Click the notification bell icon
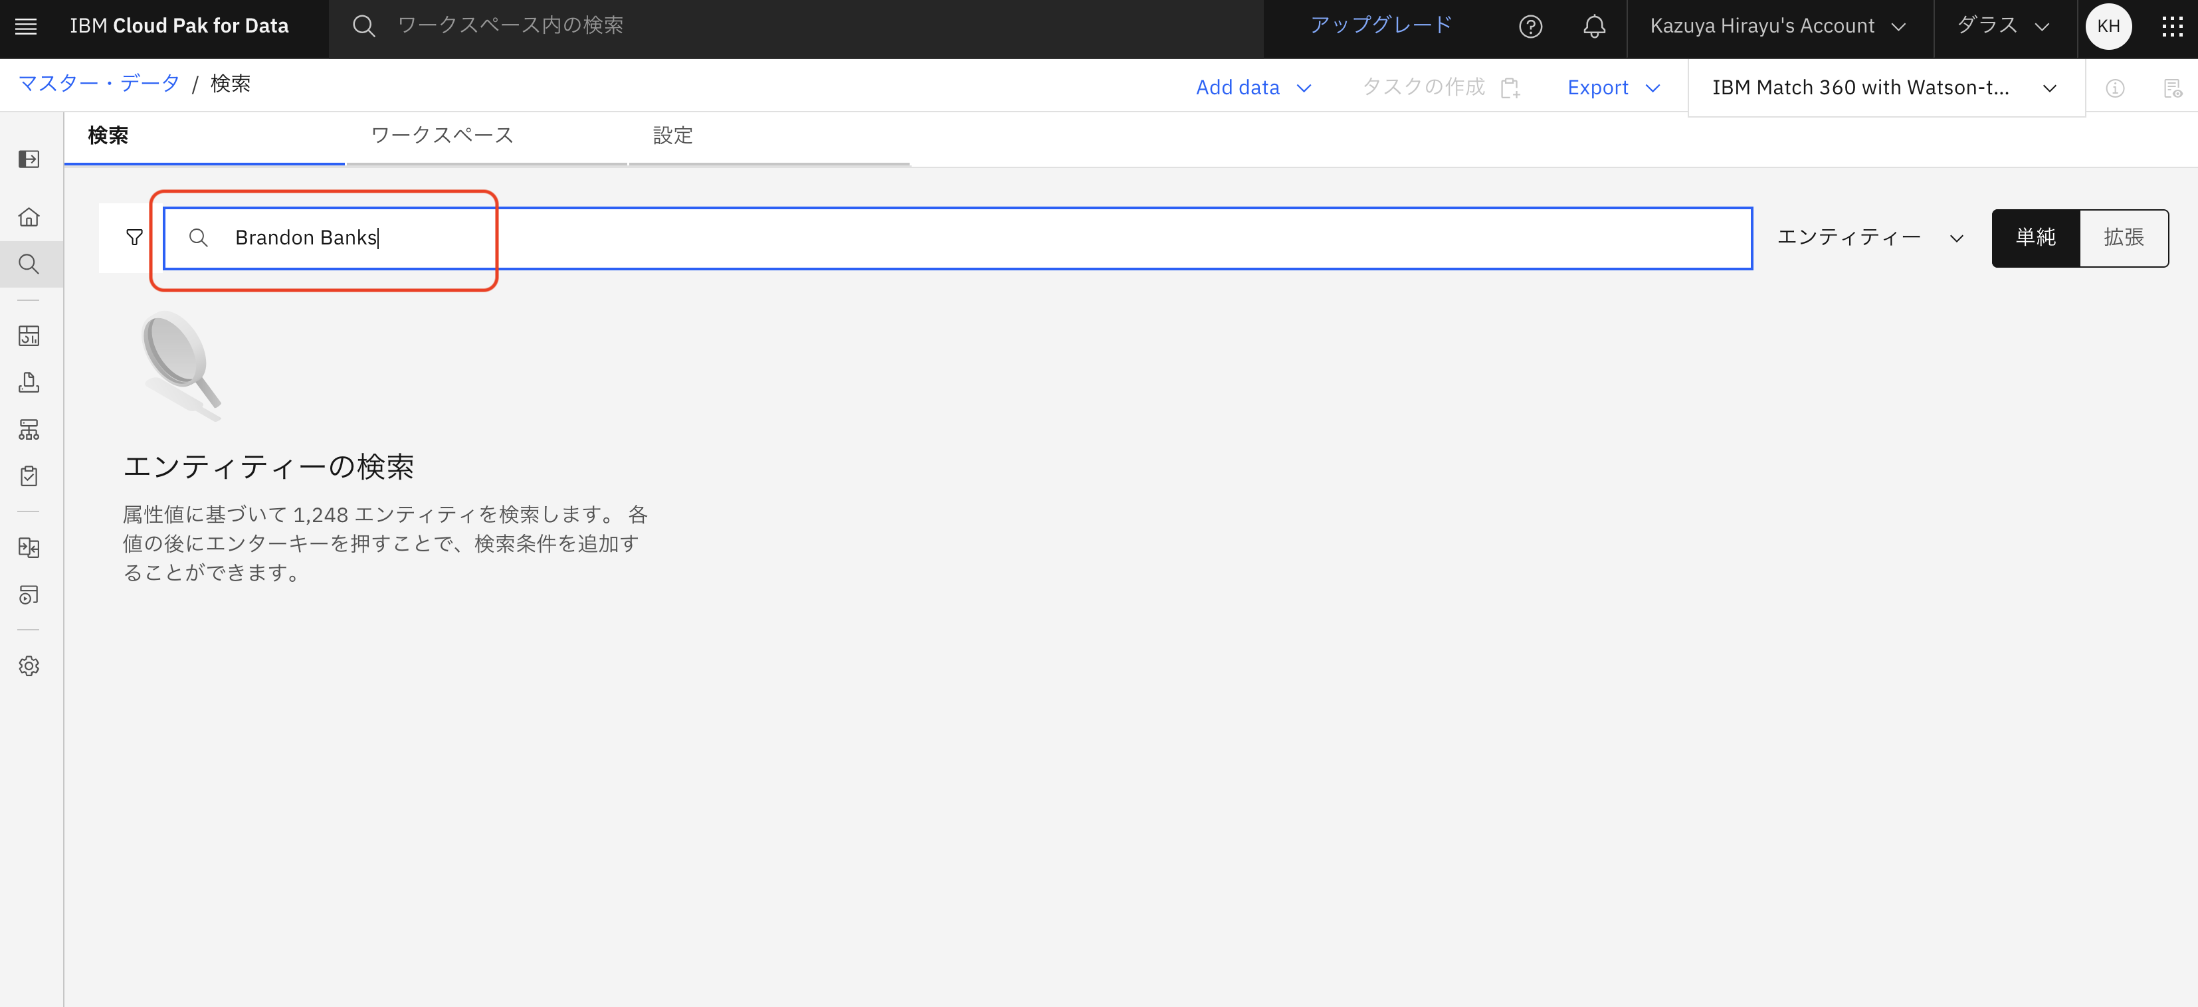This screenshot has width=2198, height=1007. pos(1594,27)
